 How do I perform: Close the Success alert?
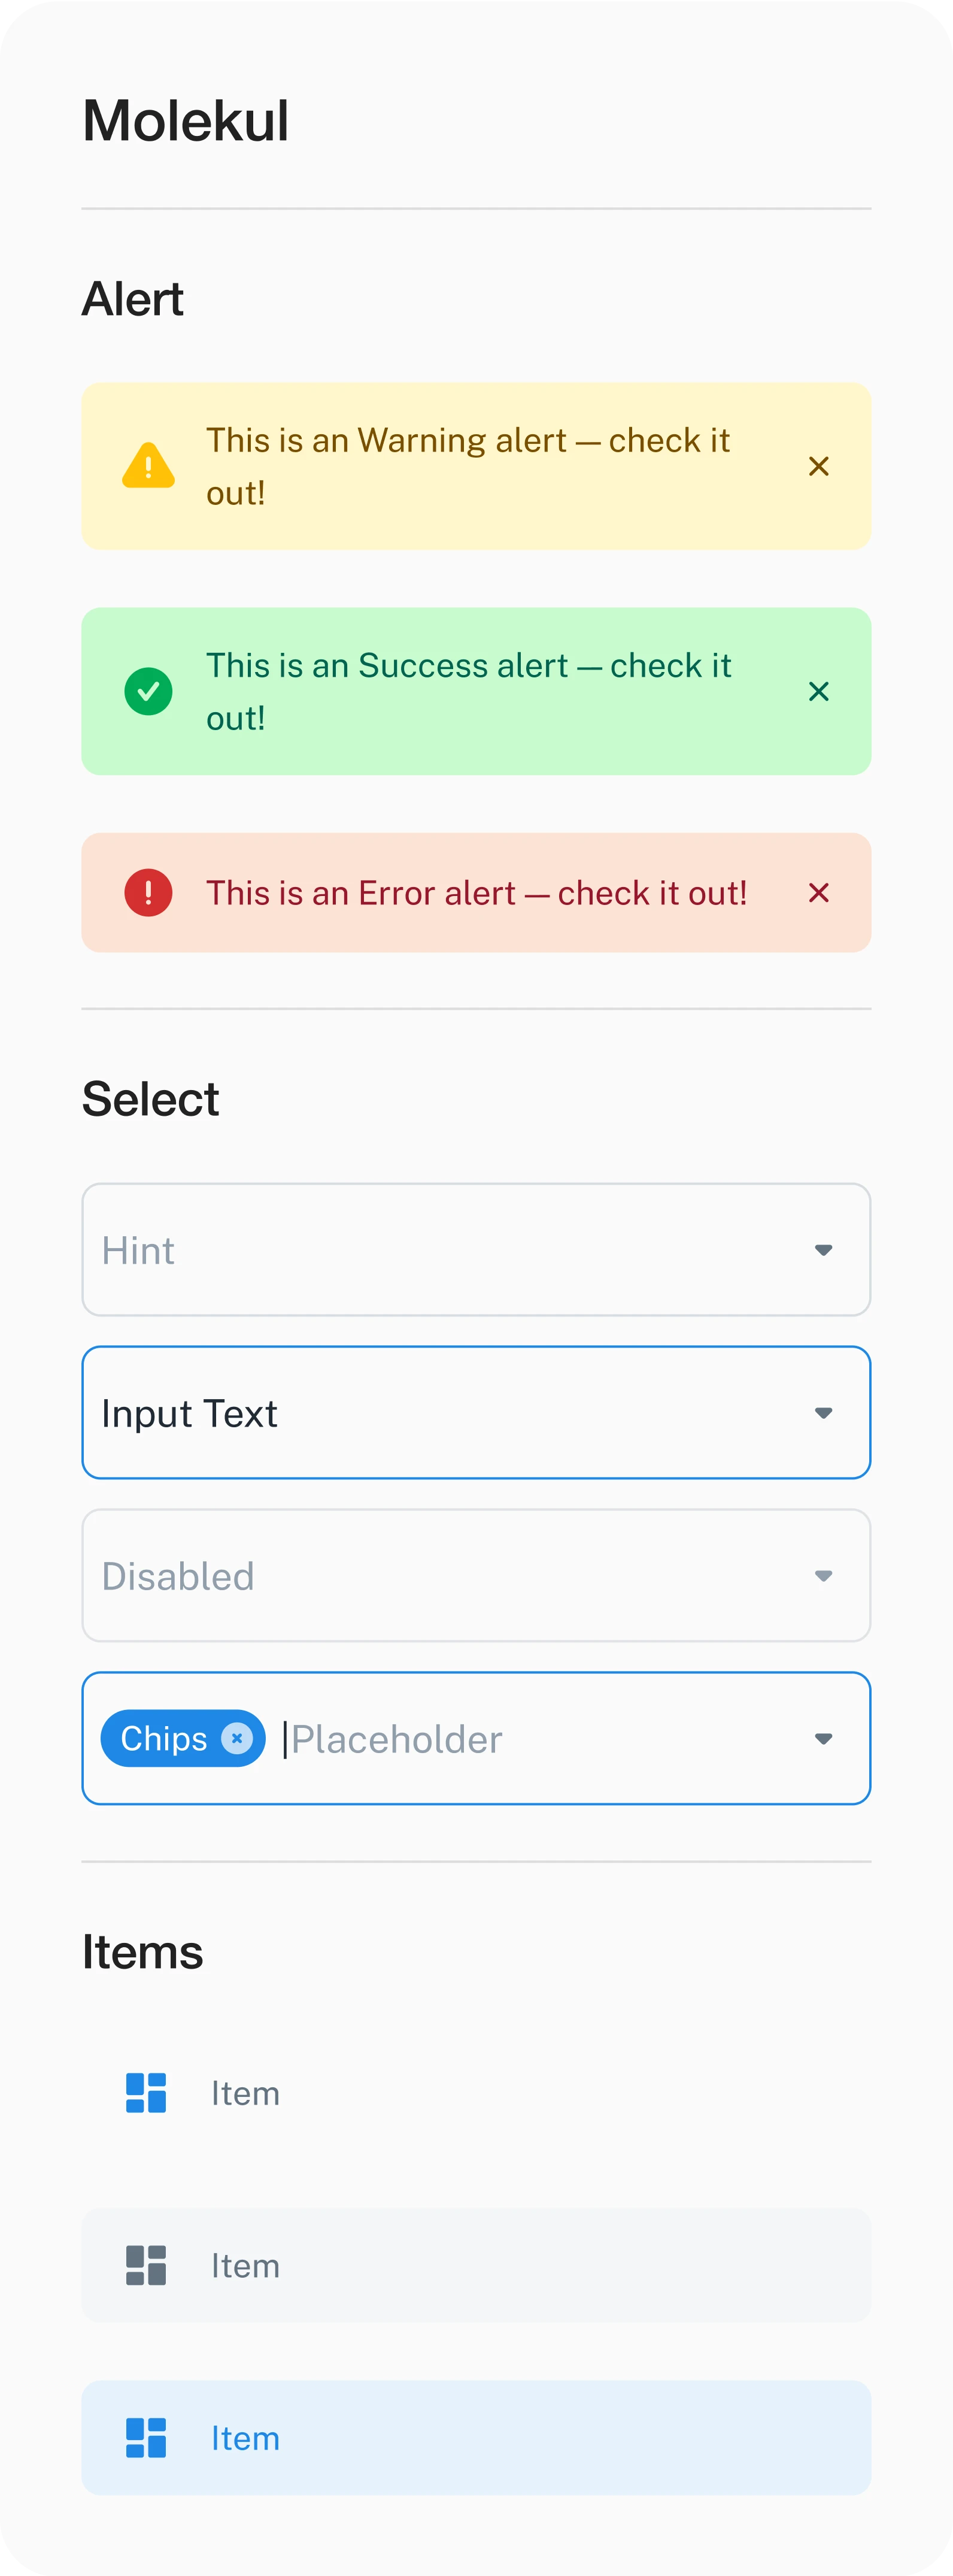[818, 691]
